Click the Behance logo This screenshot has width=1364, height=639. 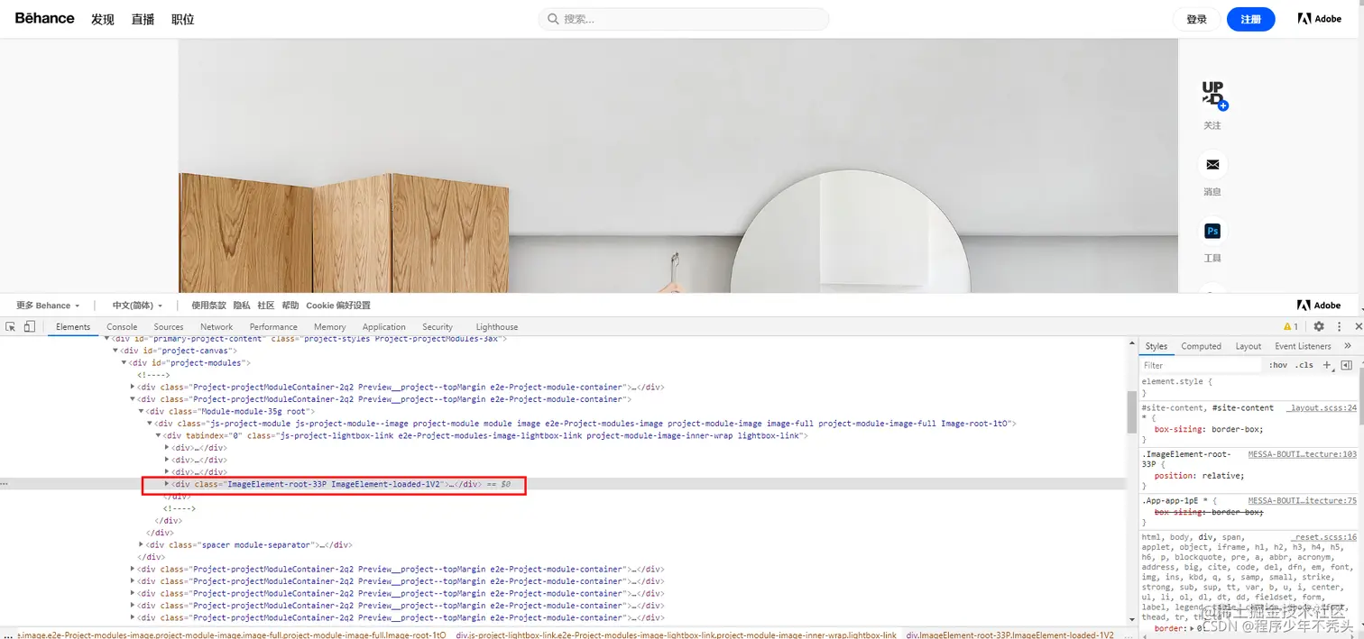pyautogui.click(x=44, y=18)
